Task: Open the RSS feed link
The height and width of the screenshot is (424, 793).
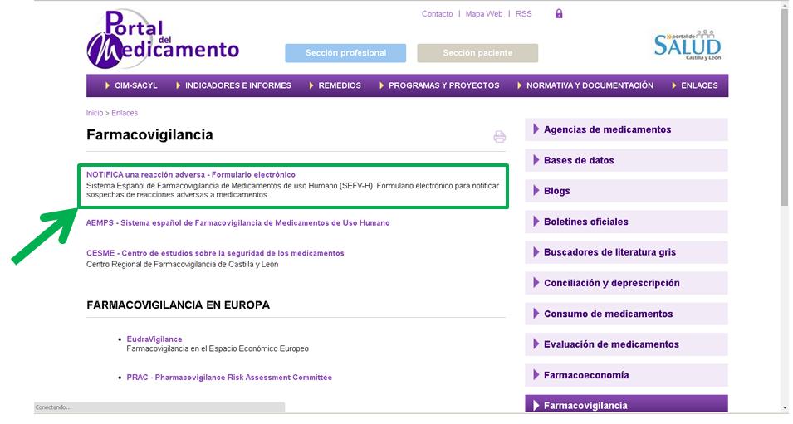Action: (523, 14)
